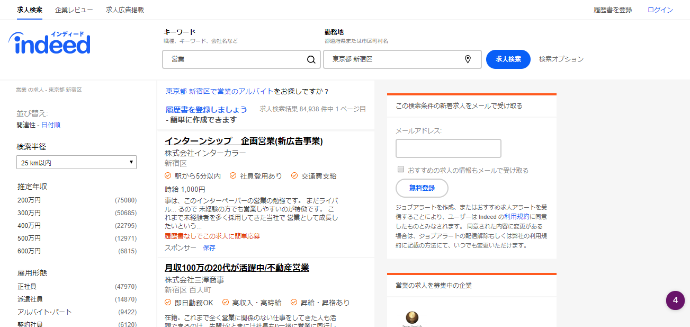Open the インターンシップ 企画営業 job title
690x327 pixels.
point(243,141)
